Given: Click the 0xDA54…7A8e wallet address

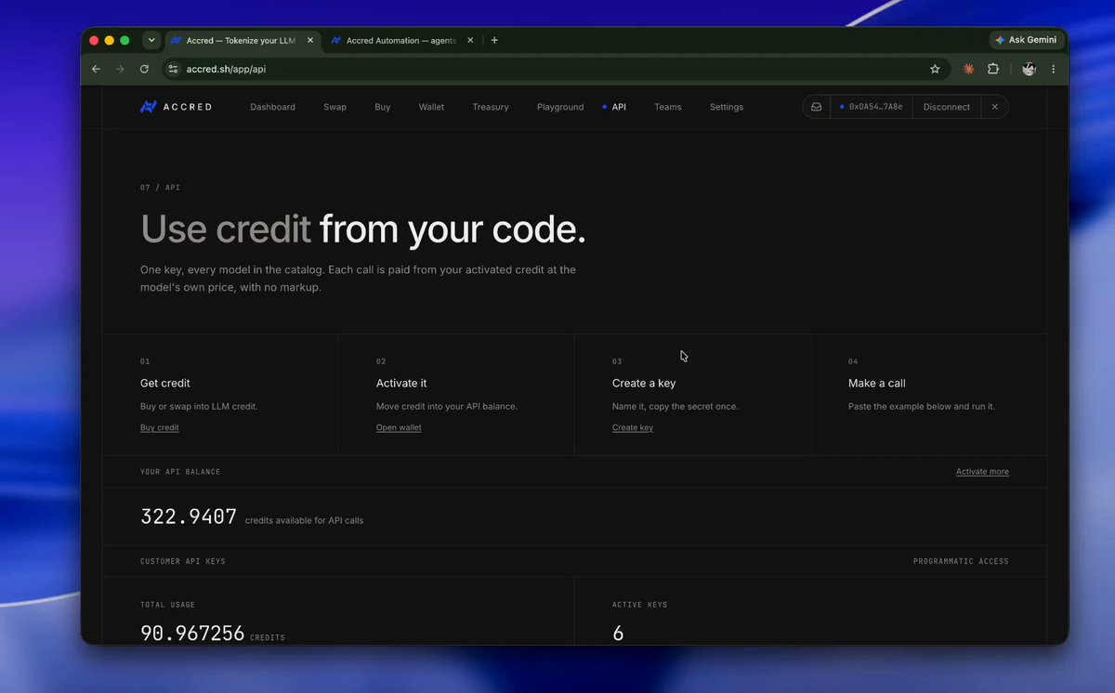Looking at the screenshot, I should click(871, 107).
